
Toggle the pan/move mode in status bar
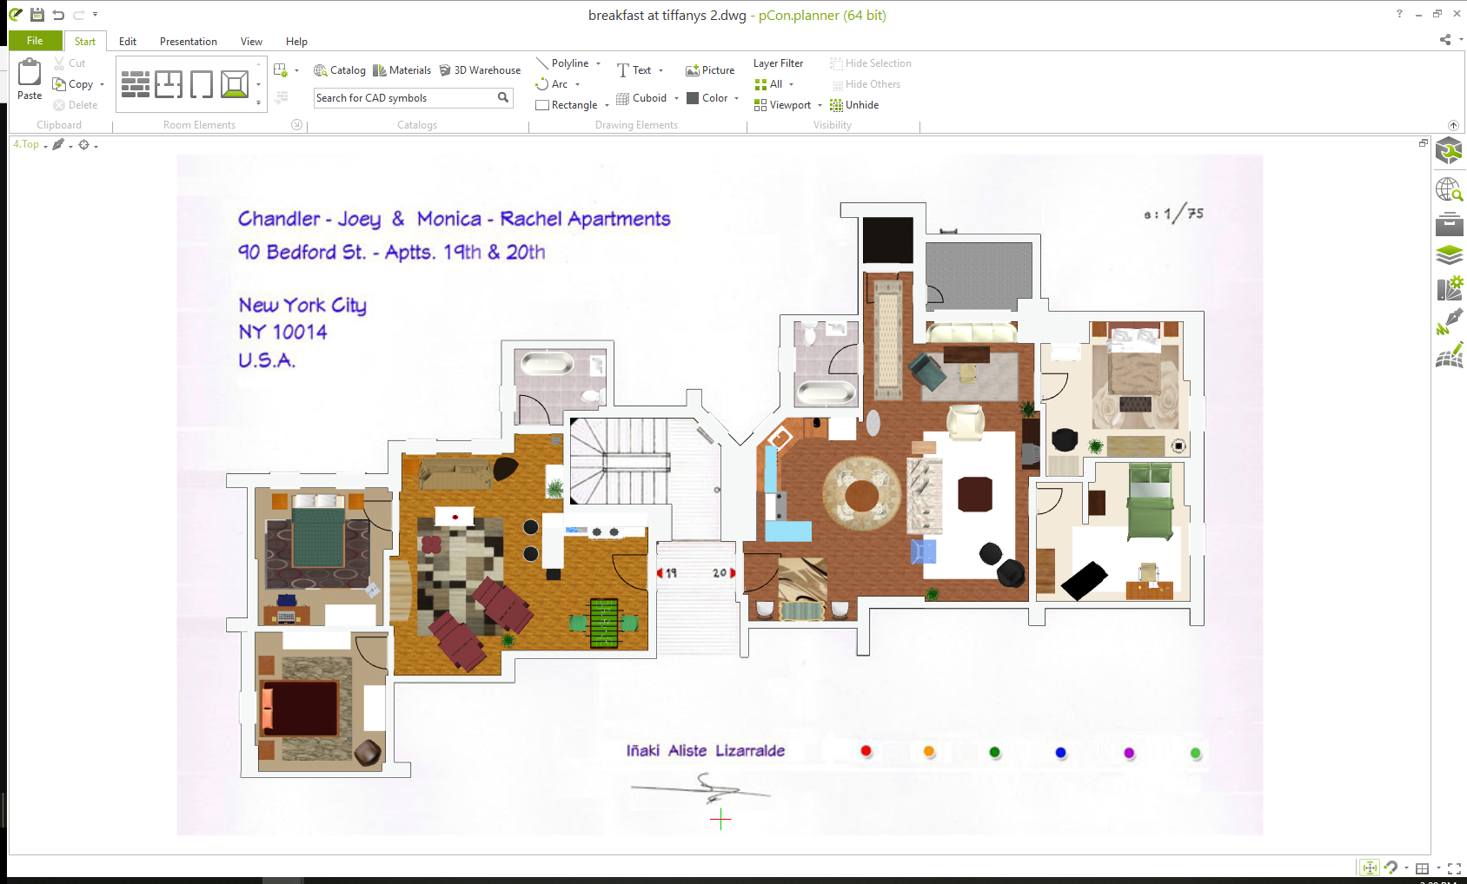coord(1369,868)
